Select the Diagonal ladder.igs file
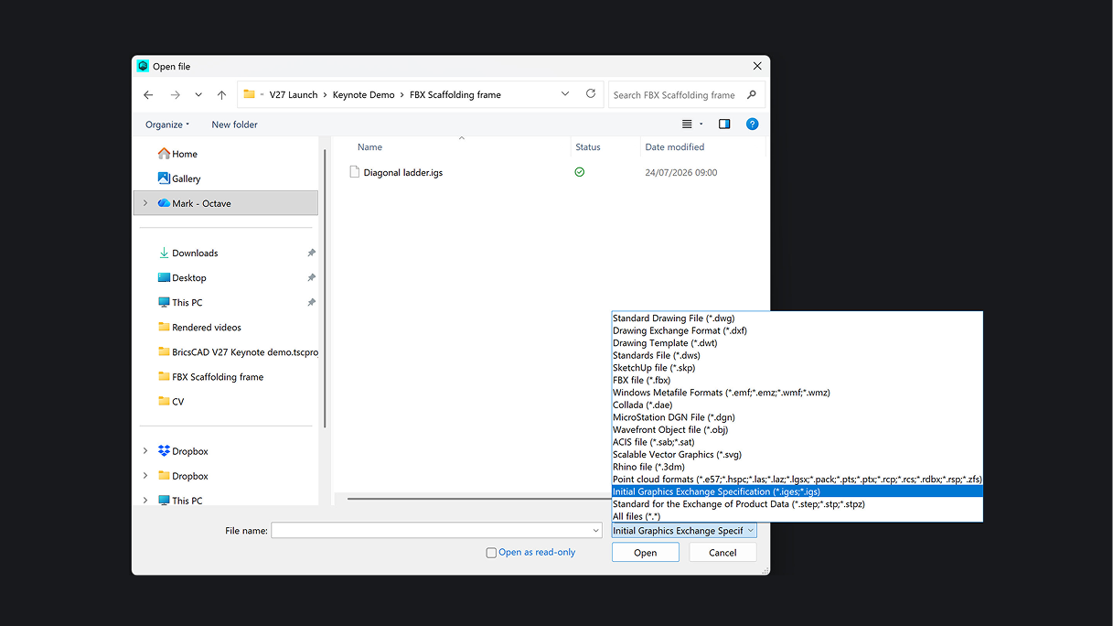The height and width of the screenshot is (626, 1113). (403, 172)
